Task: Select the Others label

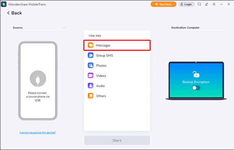Action: [x=101, y=96]
